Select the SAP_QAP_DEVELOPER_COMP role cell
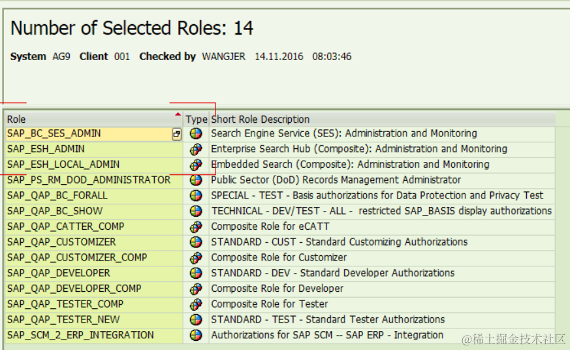570x350 pixels. tap(94, 289)
